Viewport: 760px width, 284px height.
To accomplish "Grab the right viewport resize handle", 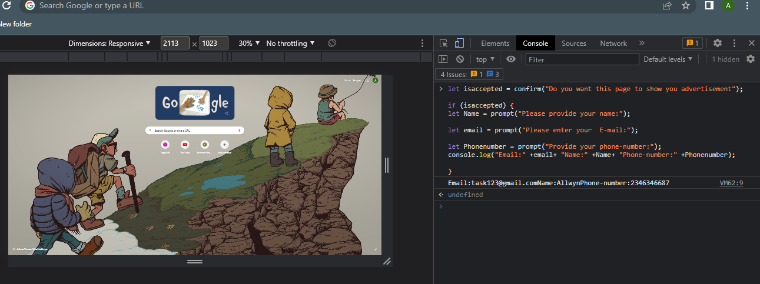I will (x=387, y=165).
